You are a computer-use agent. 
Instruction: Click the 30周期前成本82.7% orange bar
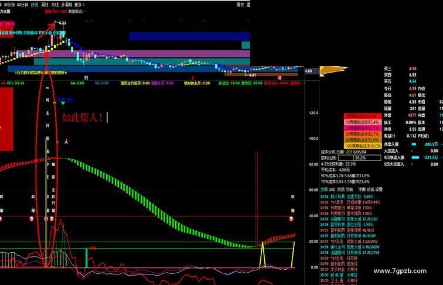[363, 134]
